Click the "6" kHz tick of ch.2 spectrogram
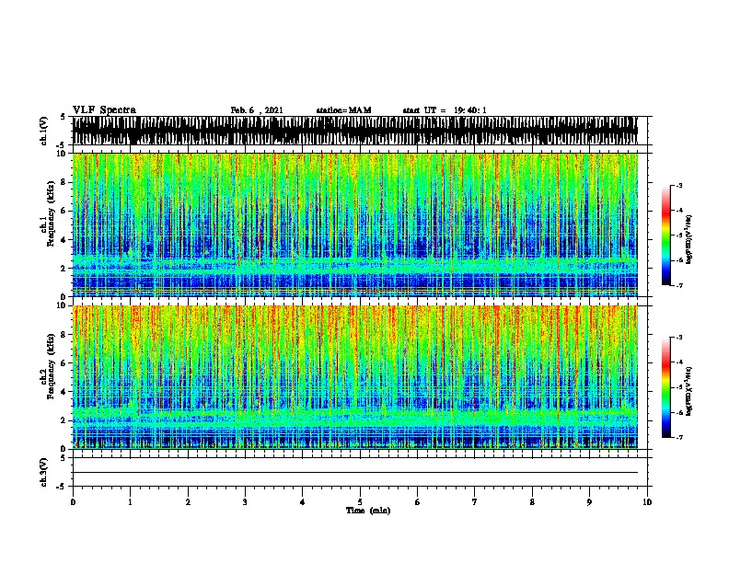Viewport: 729px width, 563px height. 64,362
